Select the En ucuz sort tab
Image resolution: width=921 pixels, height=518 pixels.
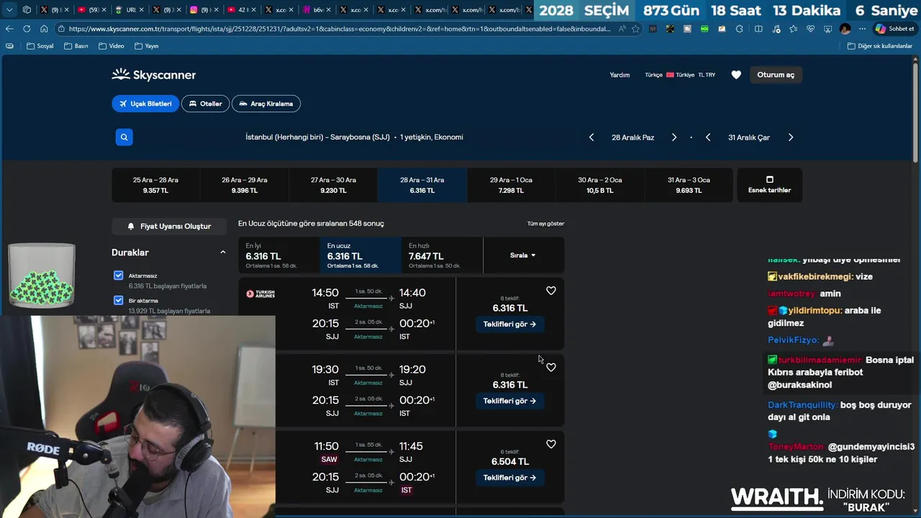(360, 255)
